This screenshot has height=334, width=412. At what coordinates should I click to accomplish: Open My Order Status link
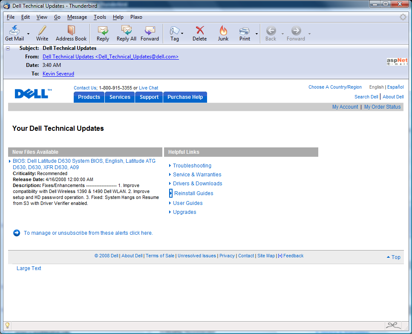click(382, 107)
